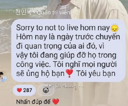Click the heart exclamation emoji in message
Screen dimensions: 128x106
(x=69, y=73)
